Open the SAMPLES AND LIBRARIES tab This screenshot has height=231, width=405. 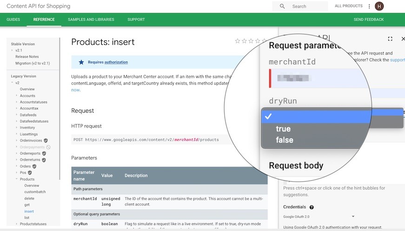[x=91, y=20]
